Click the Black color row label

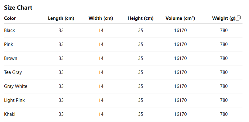point(10,30)
